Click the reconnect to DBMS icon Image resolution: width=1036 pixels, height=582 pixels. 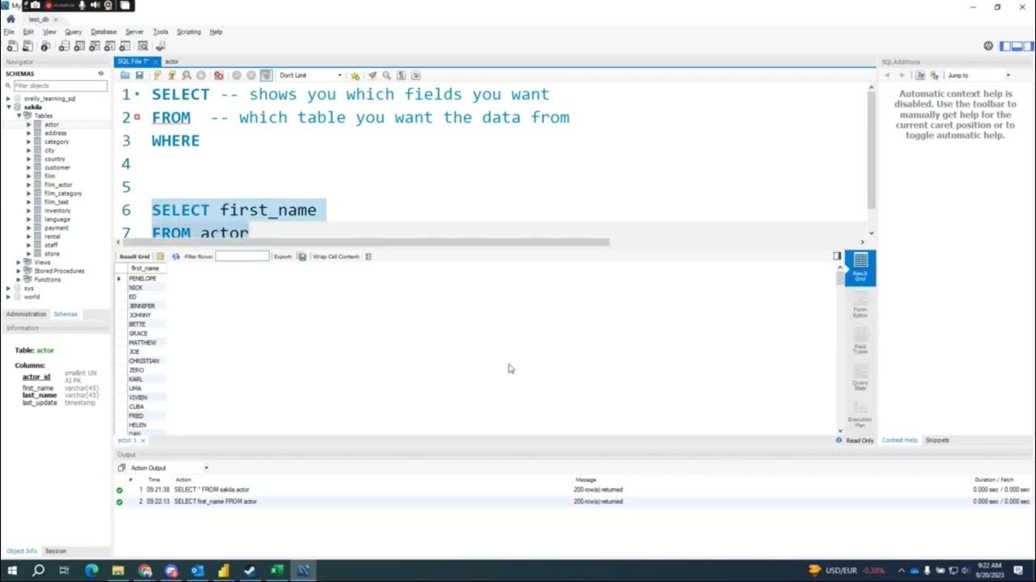point(160,46)
